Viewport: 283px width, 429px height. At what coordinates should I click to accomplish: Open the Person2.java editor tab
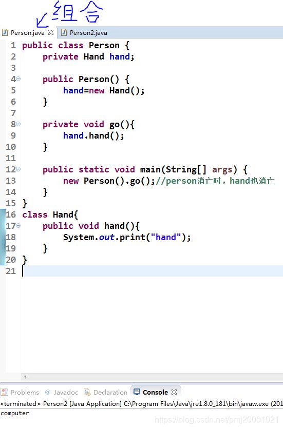(x=88, y=33)
